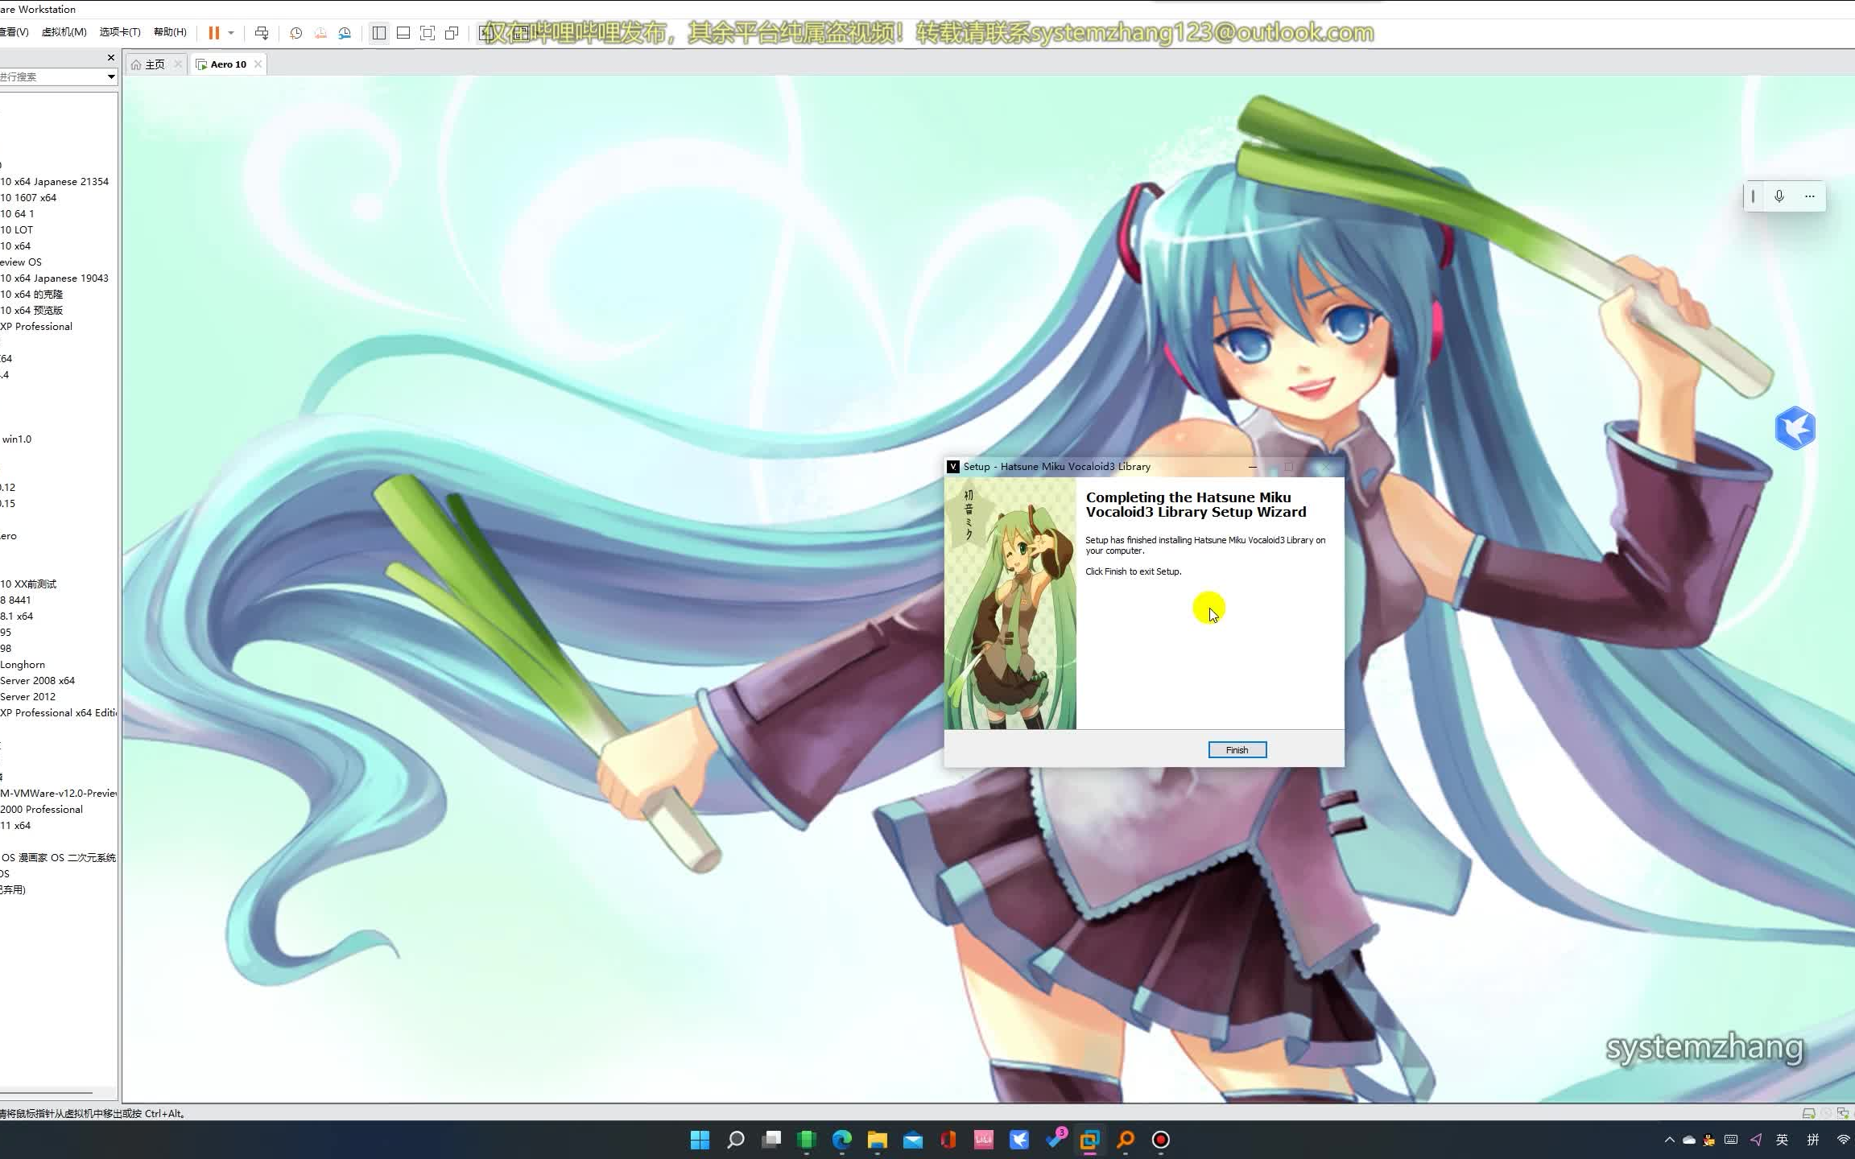Select the '8.1 x64' VM entry

(x=17, y=617)
